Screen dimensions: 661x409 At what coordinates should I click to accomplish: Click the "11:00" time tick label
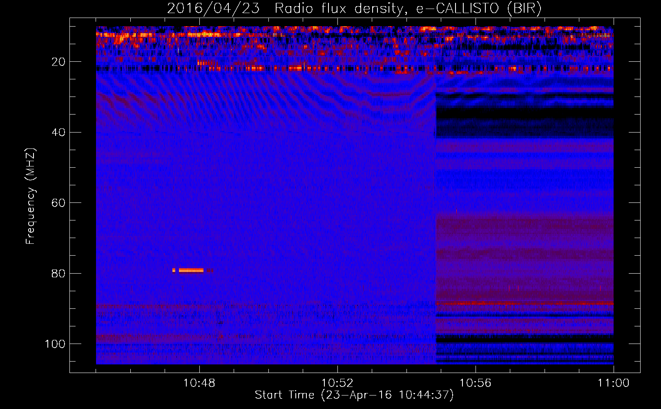[614, 383]
